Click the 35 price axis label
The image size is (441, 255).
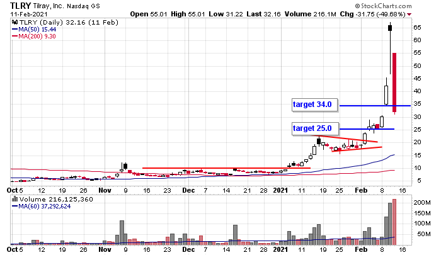pos(417,104)
